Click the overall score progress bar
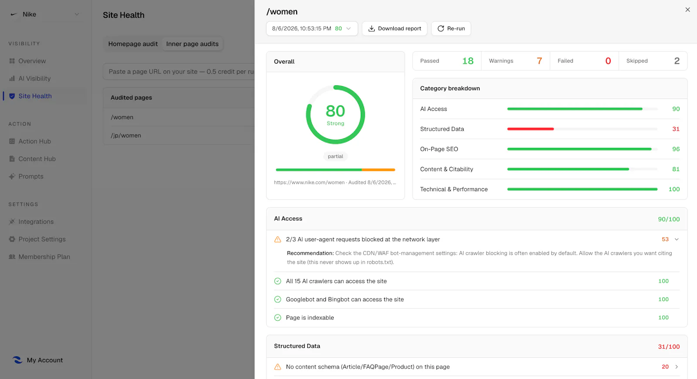The height and width of the screenshot is (379, 697). point(335,170)
